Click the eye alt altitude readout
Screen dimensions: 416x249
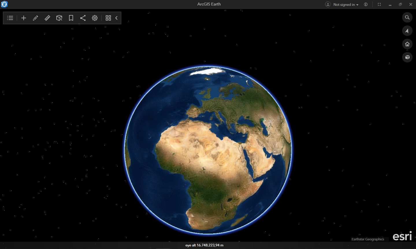(x=204, y=245)
